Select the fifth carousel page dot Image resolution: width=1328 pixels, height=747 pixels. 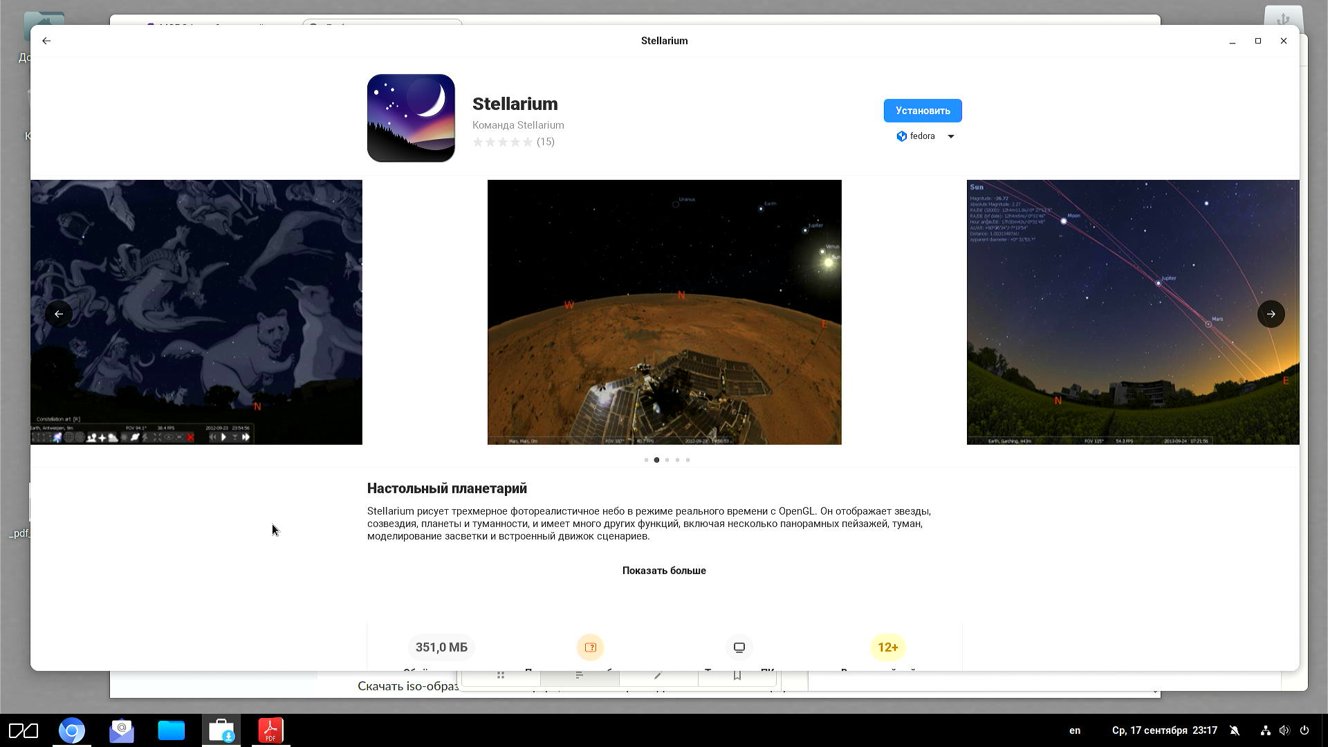(688, 460)
